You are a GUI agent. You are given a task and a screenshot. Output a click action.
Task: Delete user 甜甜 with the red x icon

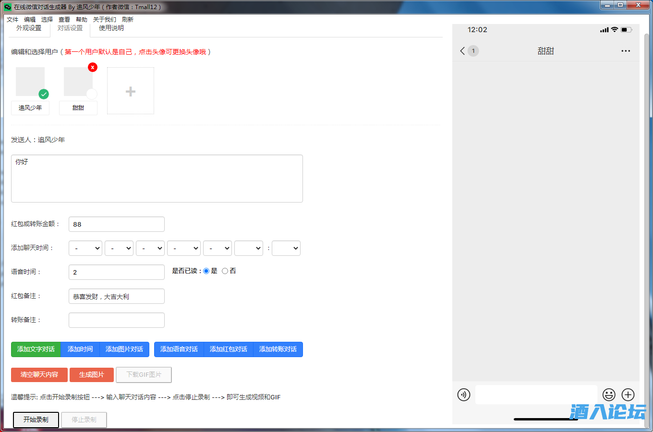click(x=92, y=67)
